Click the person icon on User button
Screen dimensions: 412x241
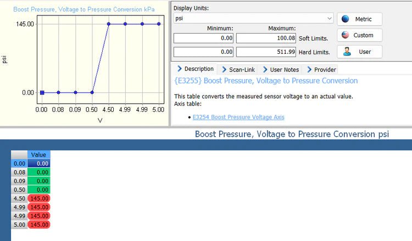coord(347,52)
